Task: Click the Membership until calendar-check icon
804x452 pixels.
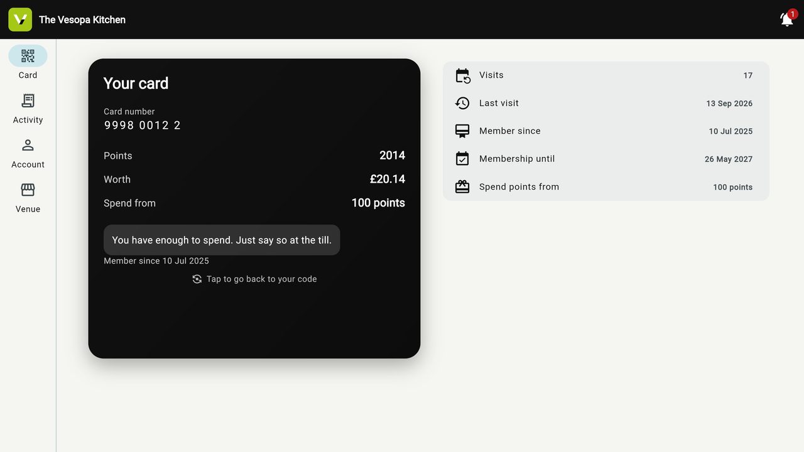Action: click(x=462, y=159)
